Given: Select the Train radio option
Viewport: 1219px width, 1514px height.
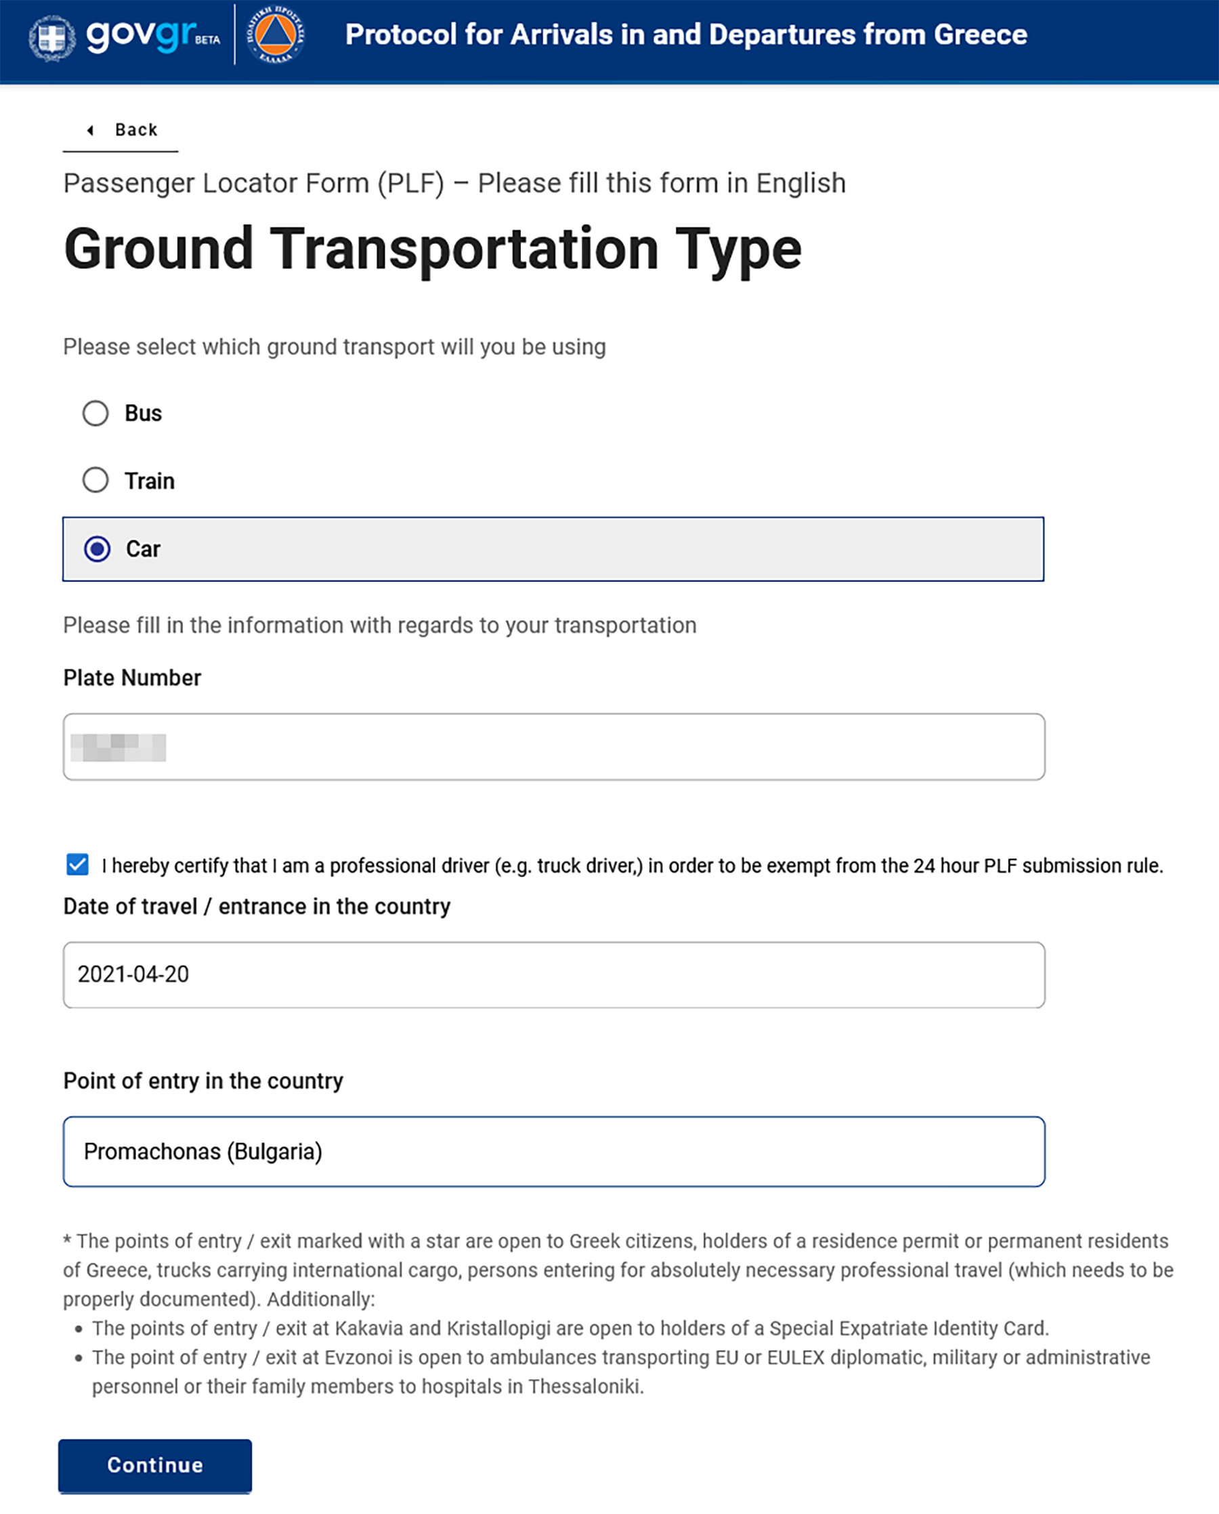Looking at the screenshot, I should [95, 480].
